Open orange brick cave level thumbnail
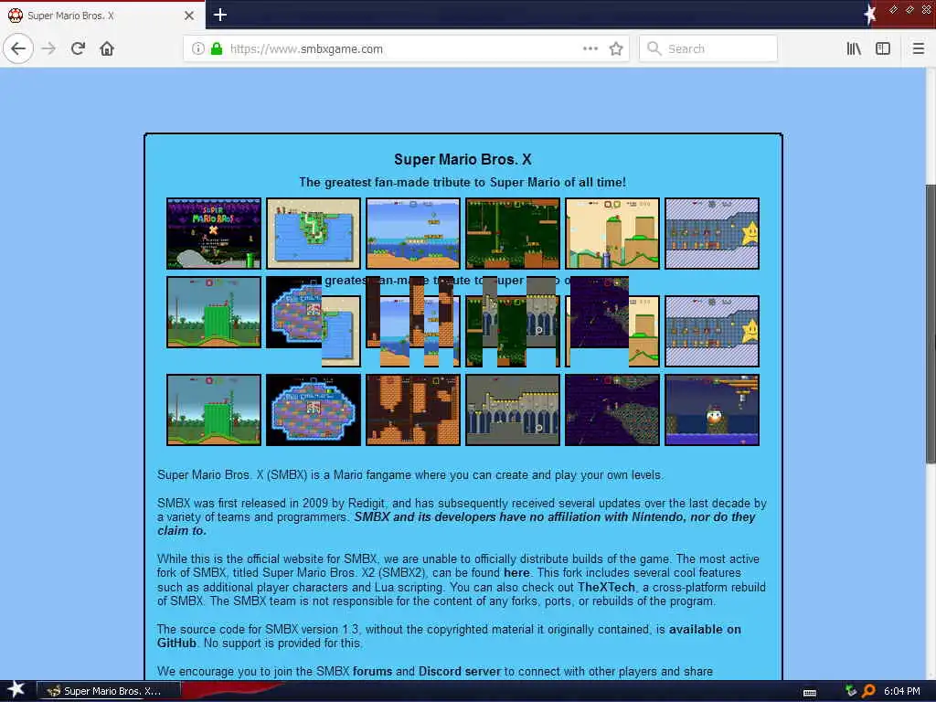This screenshot has height=702, width=936. tap(413, 409)
